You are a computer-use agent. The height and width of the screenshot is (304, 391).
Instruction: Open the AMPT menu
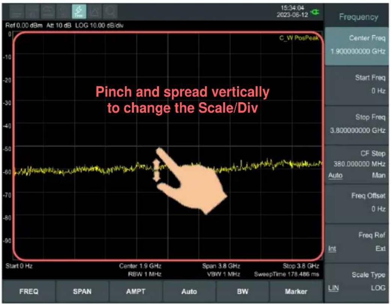point(136,292)
